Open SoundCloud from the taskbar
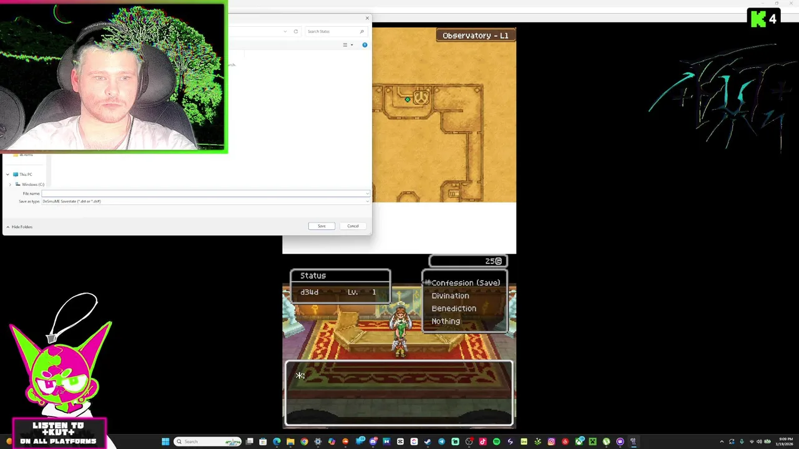This screenshot has width=799, height=449. pos(345,442)
